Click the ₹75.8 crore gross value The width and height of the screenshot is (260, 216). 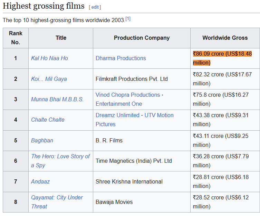221,99
